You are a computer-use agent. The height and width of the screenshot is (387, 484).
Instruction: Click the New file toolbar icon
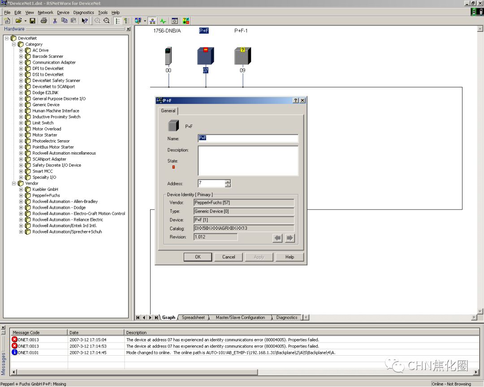pyautogui.click(x=8, y=21)
